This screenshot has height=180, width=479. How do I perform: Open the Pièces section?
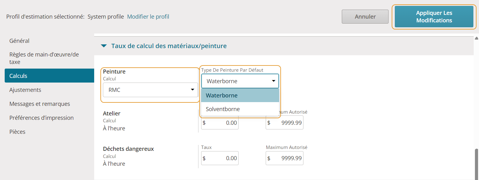pyautogui.click(x=17, y=132)
